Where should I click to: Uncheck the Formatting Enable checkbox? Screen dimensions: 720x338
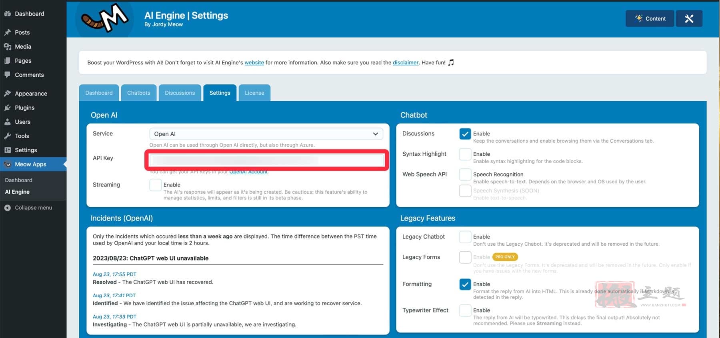[x=465, y=284]
